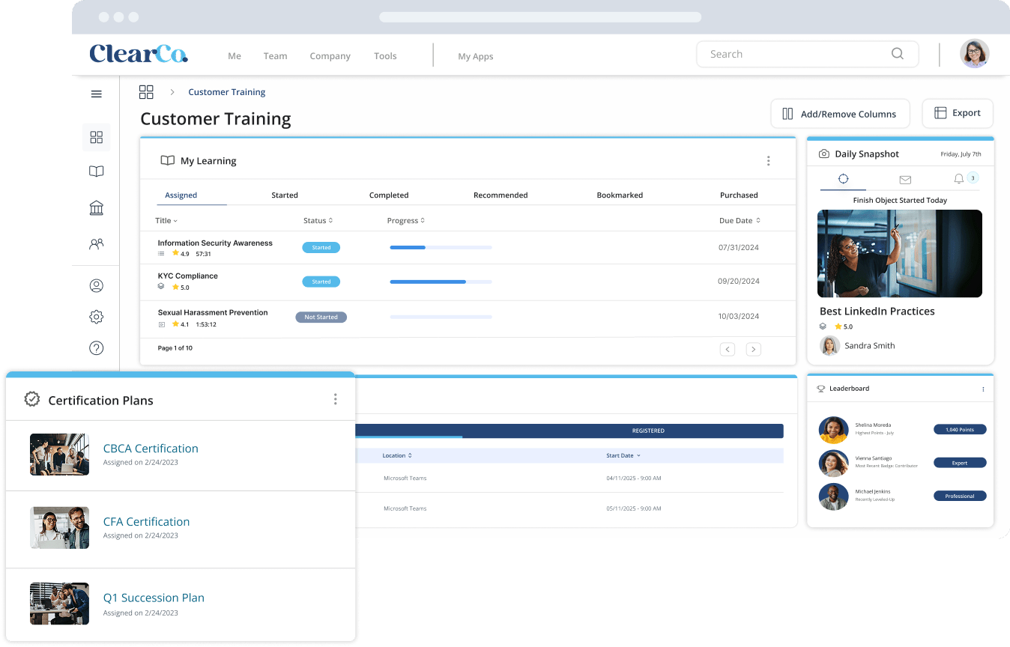This screenshot has width=1010, height=647.
Task: Open the people team icon in sidebar
Action: 96,243
